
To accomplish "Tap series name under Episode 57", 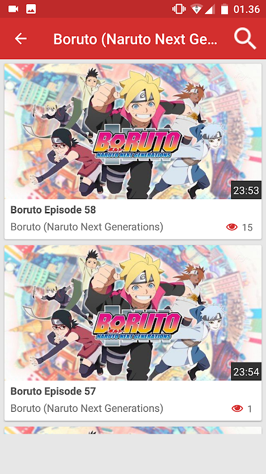I will [x=87, y=408].
